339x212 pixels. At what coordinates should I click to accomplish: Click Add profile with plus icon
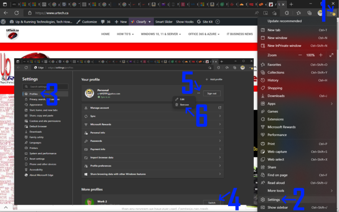point(214,79)
